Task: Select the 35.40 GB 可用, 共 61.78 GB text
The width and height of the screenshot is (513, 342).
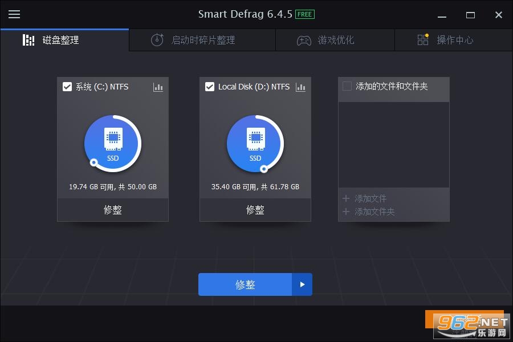Action: [255, 187]
